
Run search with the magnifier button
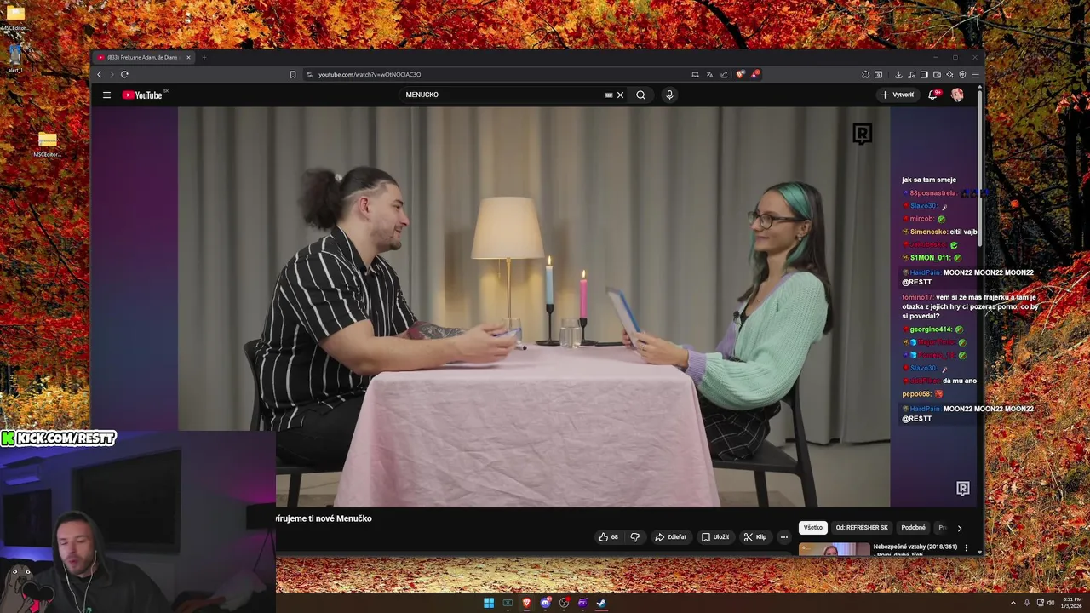point(640,95)
